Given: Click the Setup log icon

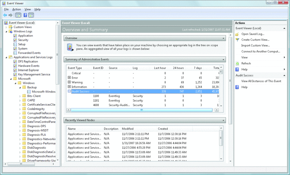Looking at the screenshot, I should [x=15, y=44].
